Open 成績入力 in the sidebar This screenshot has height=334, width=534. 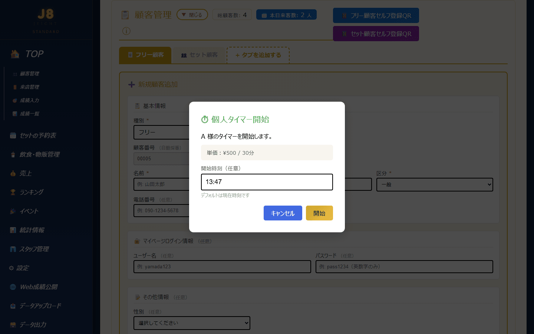click(29, 101)
